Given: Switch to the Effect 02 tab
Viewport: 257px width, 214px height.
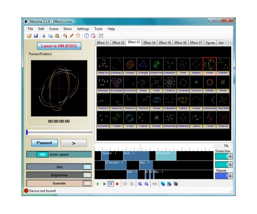Looking at the screenshot, I should click(118, 43).
